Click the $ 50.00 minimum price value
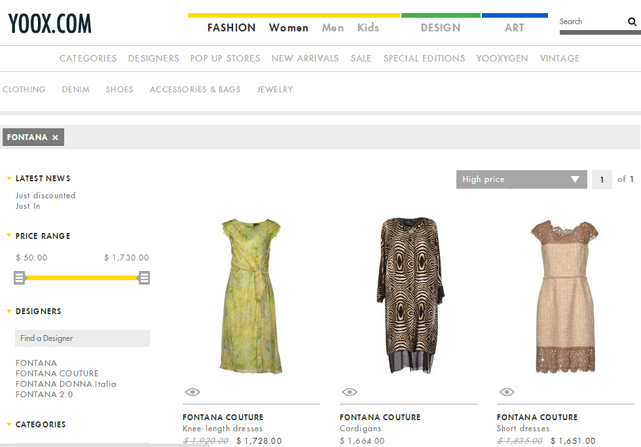641x447 pixels. [31, 258]
